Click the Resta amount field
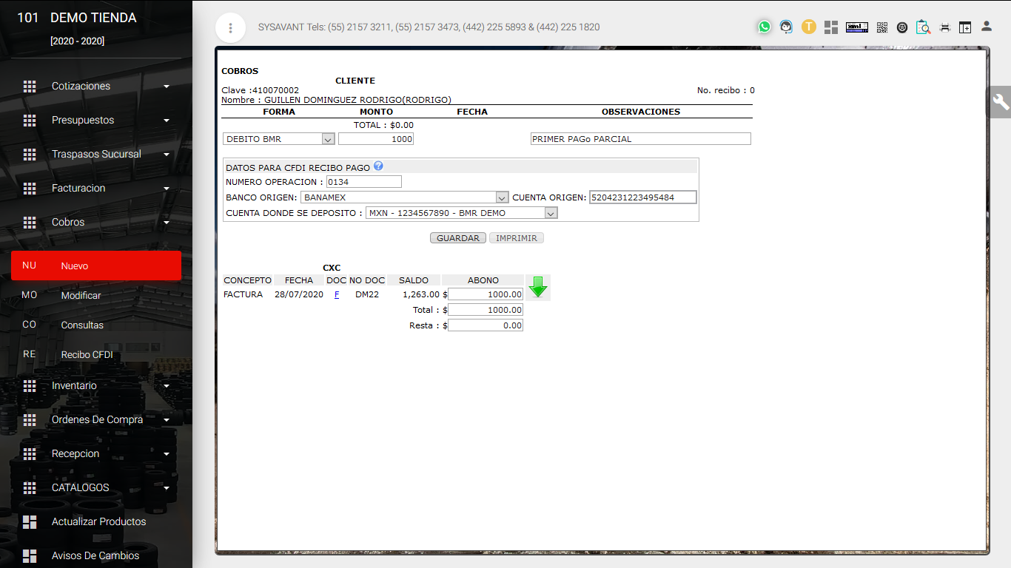This screenshot has height=568, width=1011. [x=486, y=325]
